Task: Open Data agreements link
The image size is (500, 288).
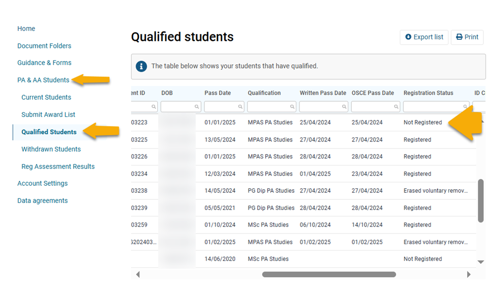Action: (x=42, y=201)
